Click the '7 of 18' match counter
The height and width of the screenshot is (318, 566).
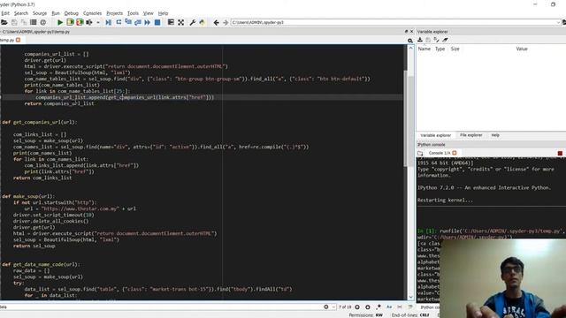pos(345,307)
